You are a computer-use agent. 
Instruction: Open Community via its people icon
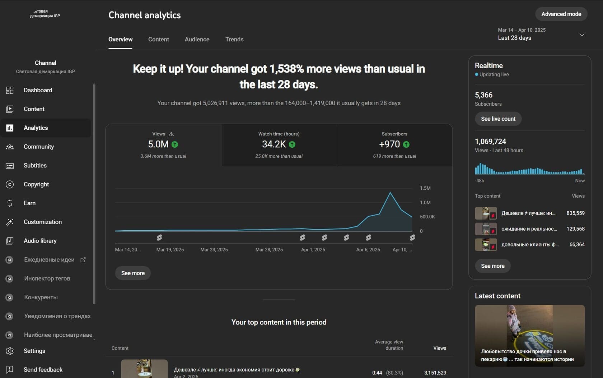(10, 147)
